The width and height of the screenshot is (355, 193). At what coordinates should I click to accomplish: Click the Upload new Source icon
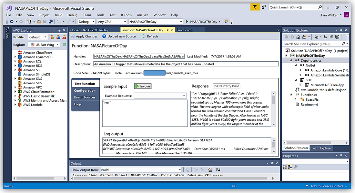coord(104,36)
